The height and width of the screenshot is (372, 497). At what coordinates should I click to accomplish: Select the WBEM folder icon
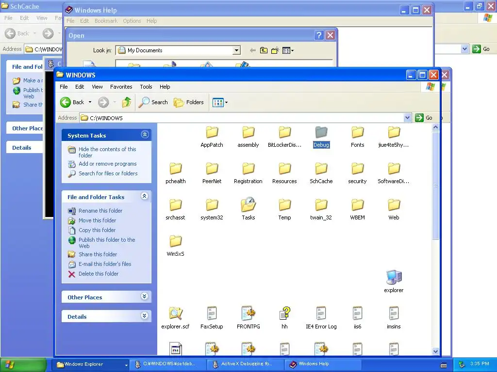click(x=358, y=205)
